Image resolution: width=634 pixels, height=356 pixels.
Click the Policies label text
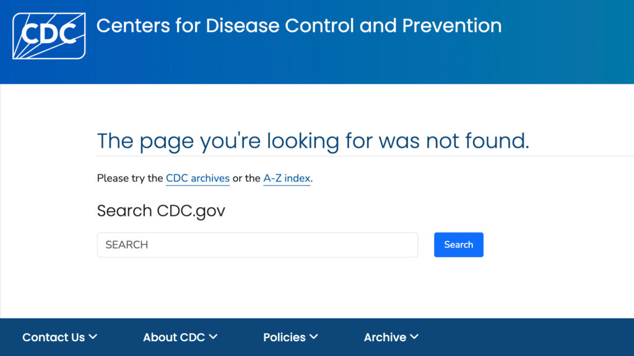(284, 337)
